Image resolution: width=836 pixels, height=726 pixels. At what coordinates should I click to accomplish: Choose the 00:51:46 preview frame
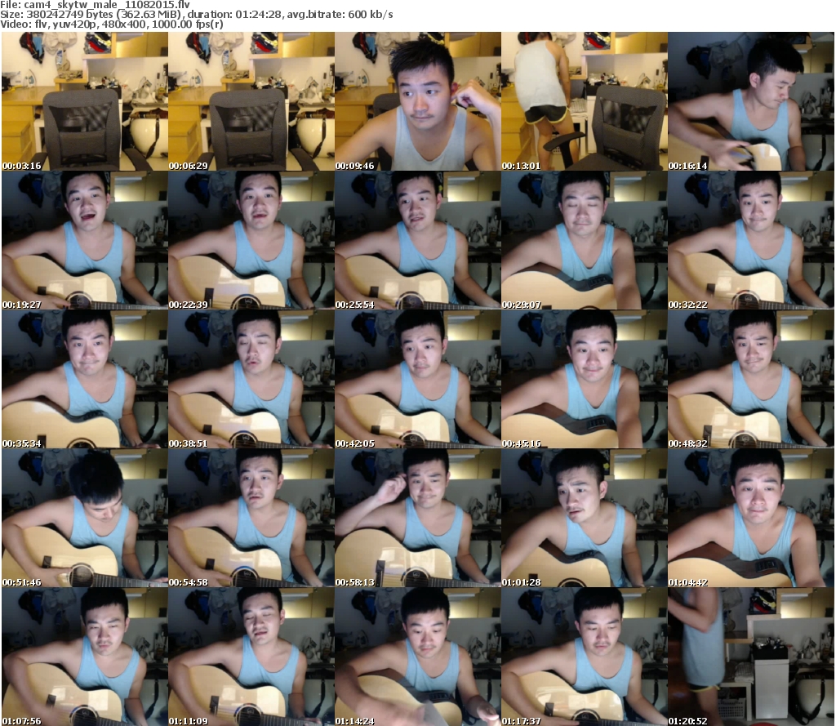click(85, 518)
